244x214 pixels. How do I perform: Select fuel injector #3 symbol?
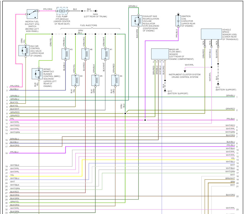(x=66, y=54)
